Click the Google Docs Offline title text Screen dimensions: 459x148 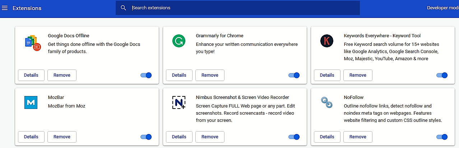[x=69, y=36]
